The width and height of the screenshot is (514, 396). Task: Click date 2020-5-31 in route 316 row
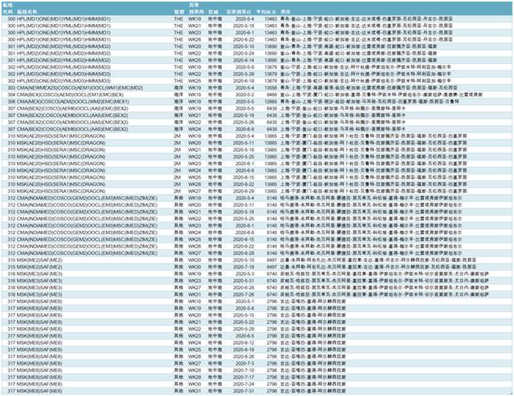point(243,281)
